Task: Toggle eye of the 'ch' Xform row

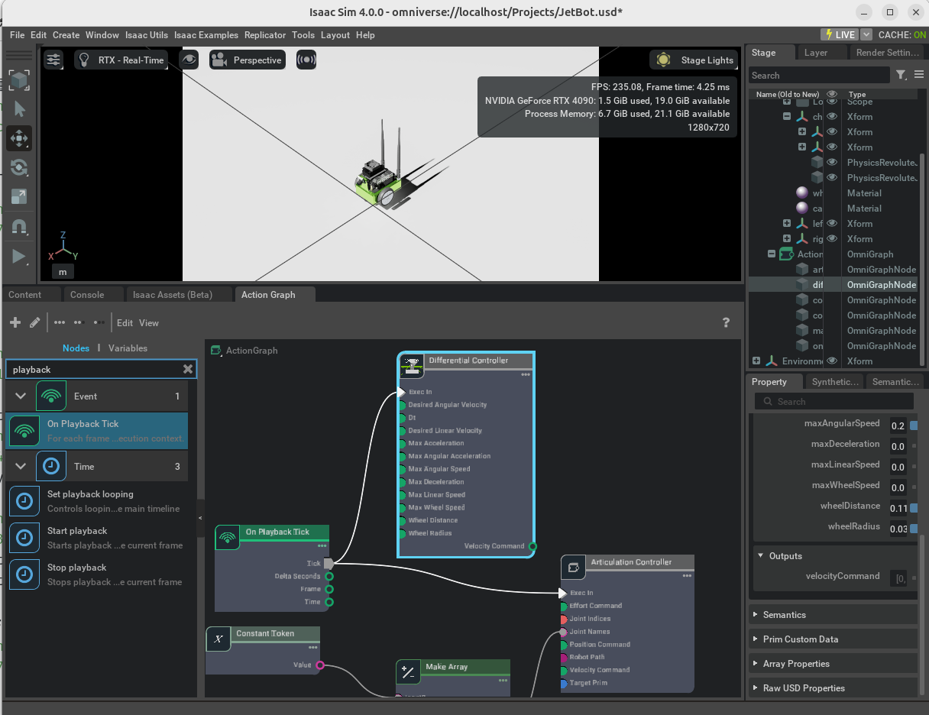Action: [x=832, y=116]
